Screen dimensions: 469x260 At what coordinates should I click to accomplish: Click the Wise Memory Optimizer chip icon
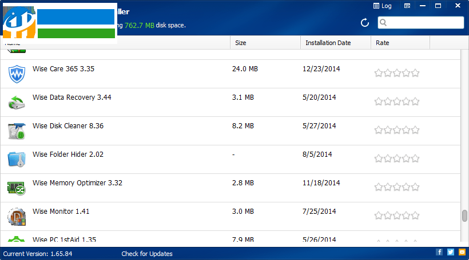coord(17,188)
